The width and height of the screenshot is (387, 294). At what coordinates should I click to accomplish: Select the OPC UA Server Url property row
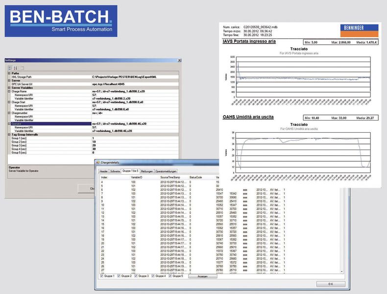click(93, 84)
